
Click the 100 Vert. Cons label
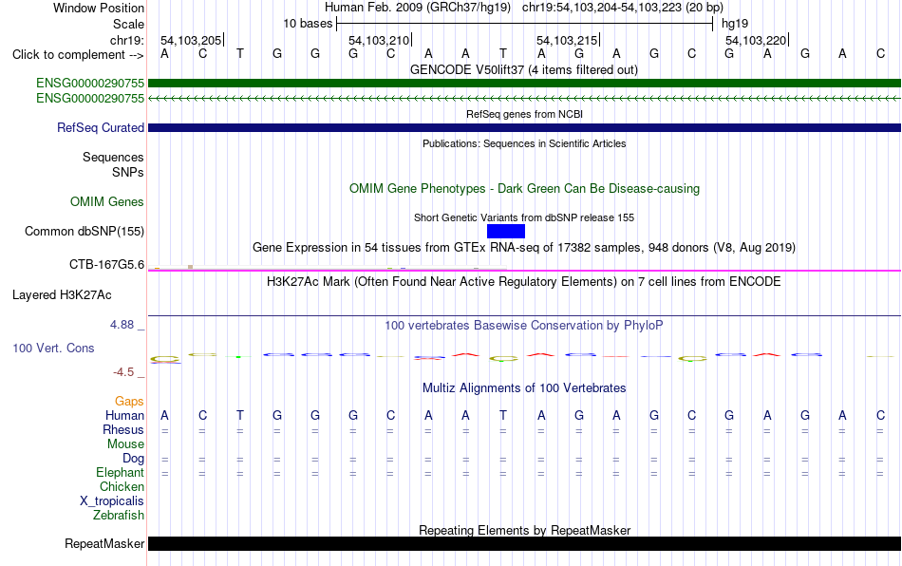tap(53, 348)
